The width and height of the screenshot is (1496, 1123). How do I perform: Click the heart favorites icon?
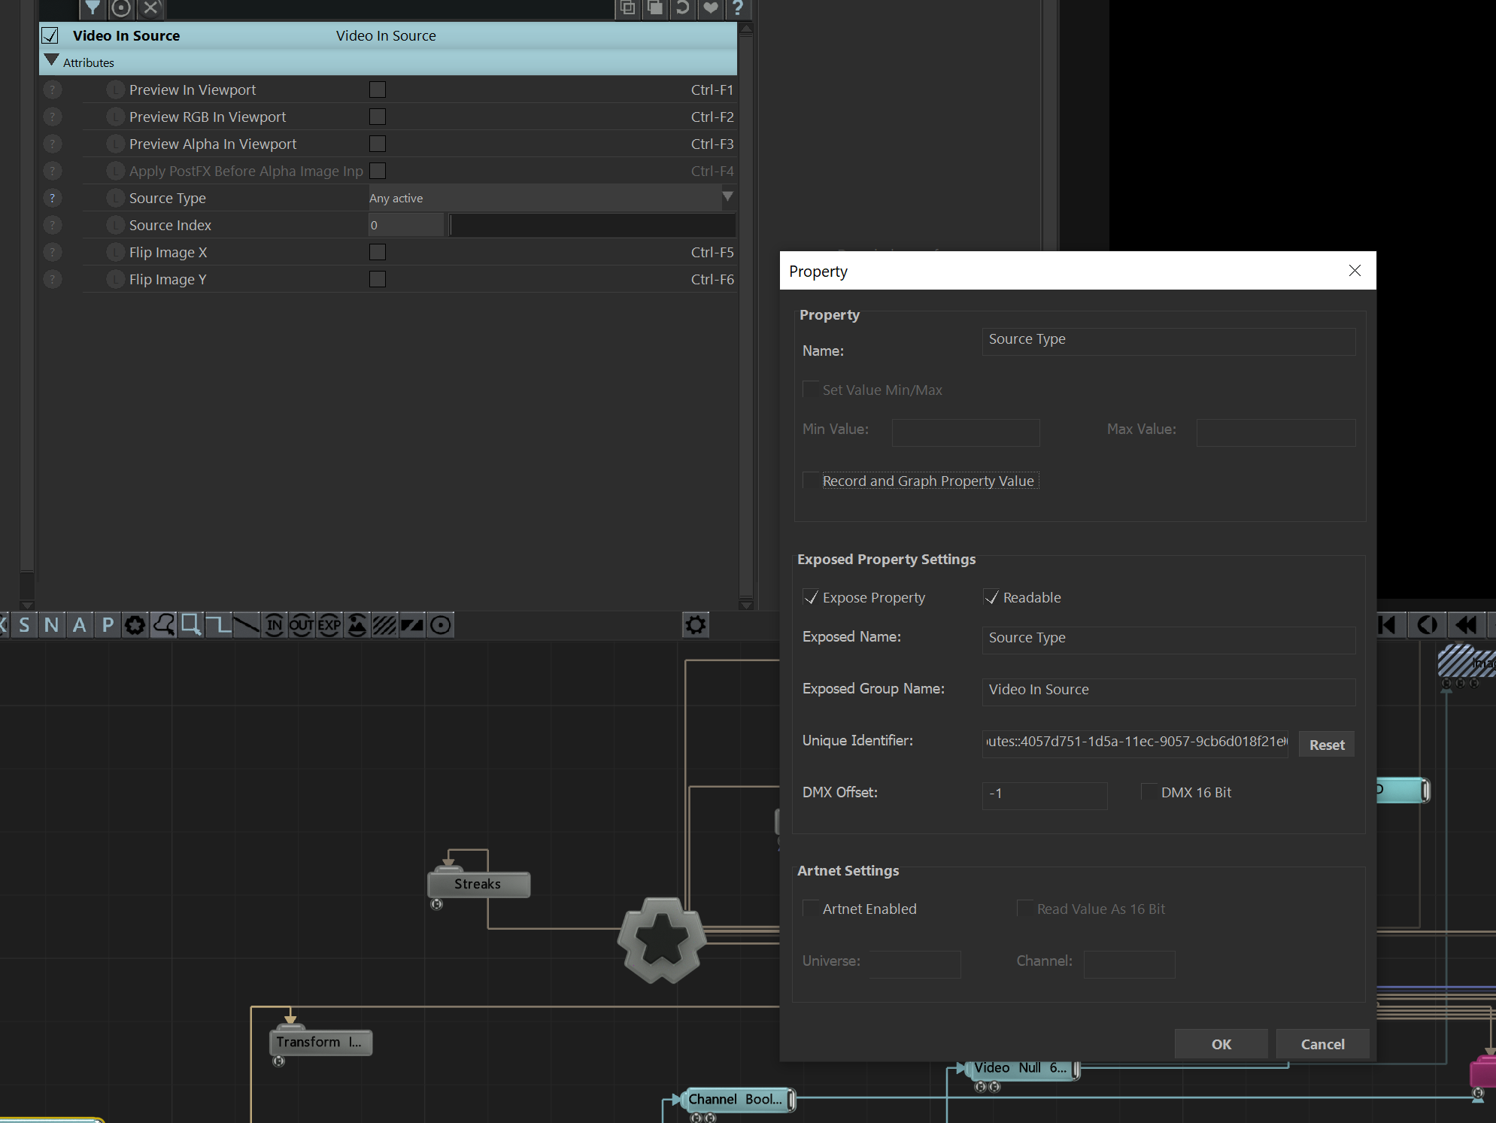tap(710, 8)
